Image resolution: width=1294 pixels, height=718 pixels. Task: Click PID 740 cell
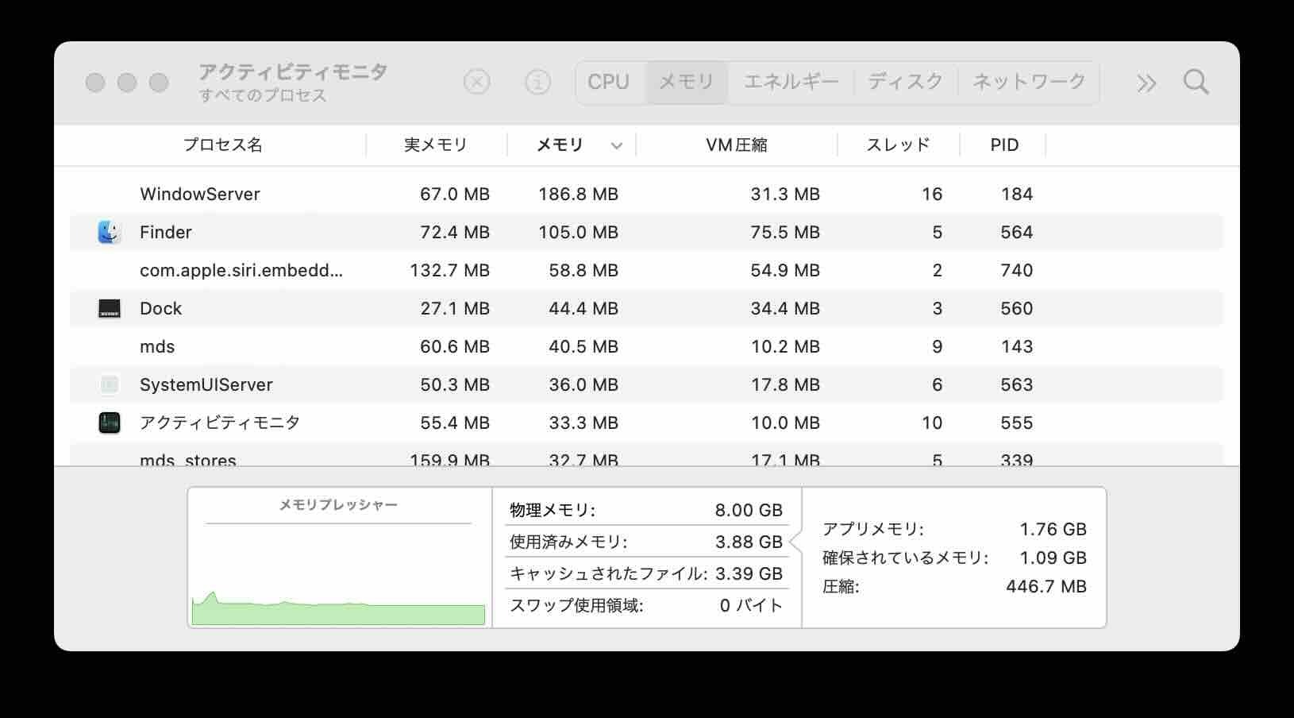point(1017,270)
